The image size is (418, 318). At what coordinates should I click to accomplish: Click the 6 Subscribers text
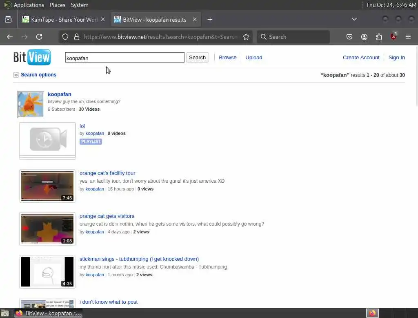(61, 109)
